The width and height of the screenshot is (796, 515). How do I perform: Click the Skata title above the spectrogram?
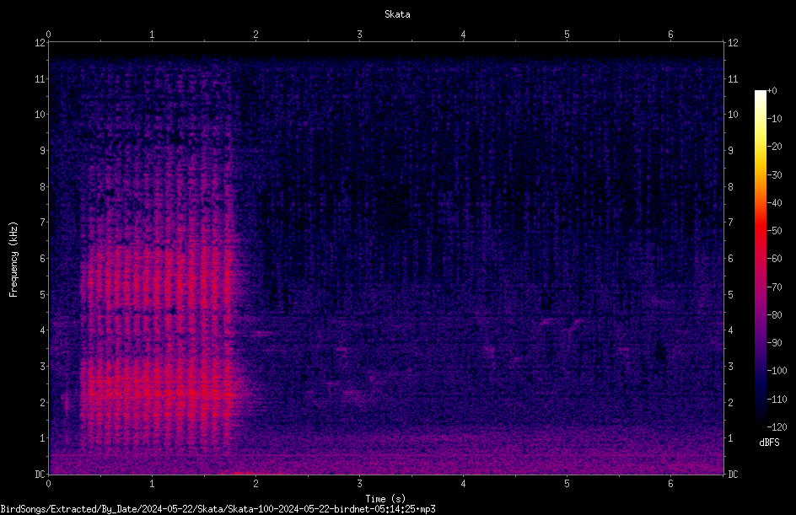(397, 14)
